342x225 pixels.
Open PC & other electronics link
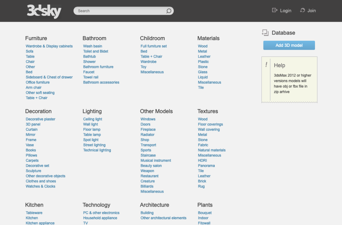point(101,213)
